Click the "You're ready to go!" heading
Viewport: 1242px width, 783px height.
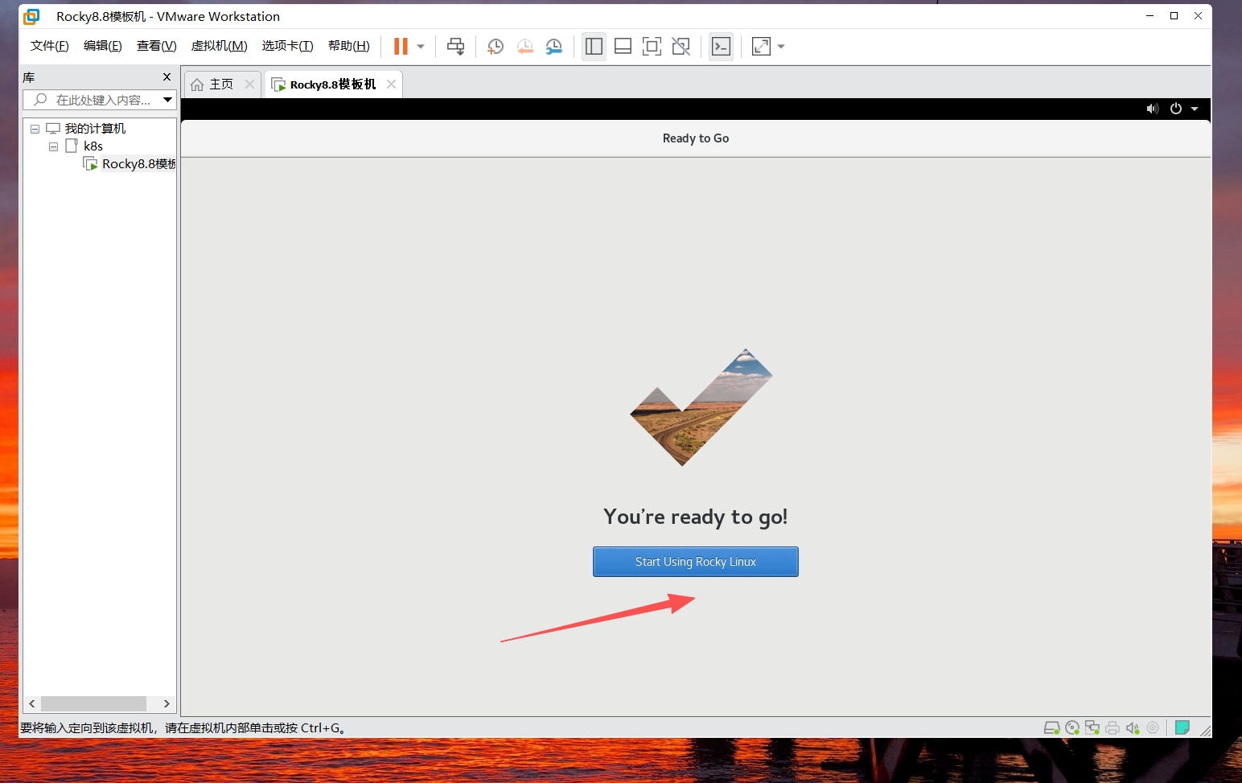coord(696,517)
